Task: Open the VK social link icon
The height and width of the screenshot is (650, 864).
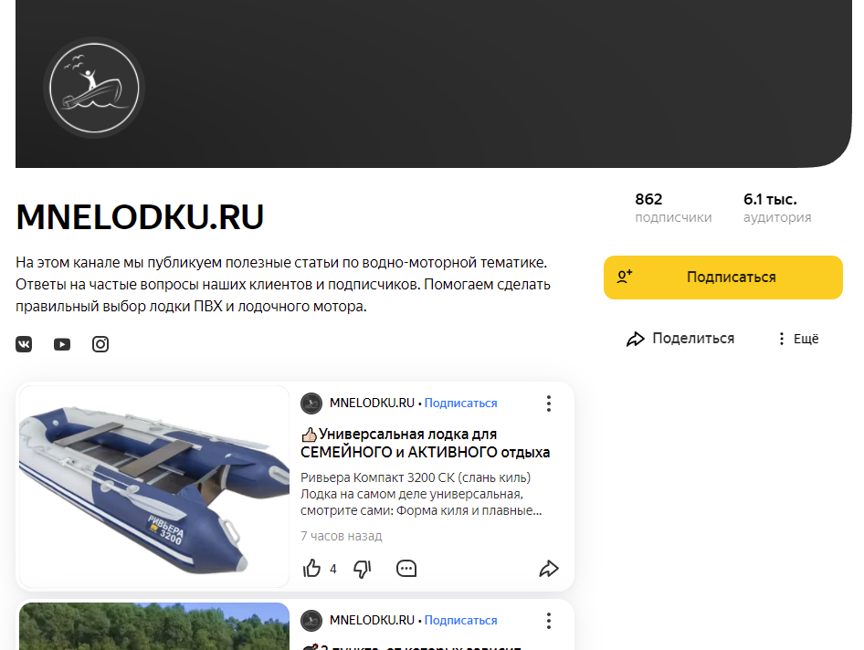Action: coord(24,344)
